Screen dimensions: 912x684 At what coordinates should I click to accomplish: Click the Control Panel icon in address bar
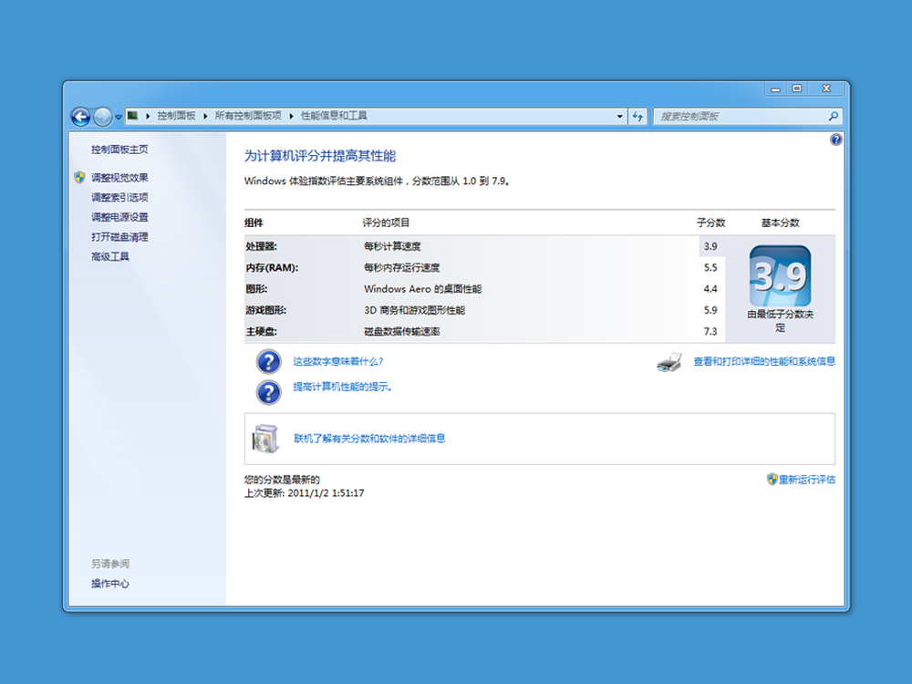coord(132,116)
